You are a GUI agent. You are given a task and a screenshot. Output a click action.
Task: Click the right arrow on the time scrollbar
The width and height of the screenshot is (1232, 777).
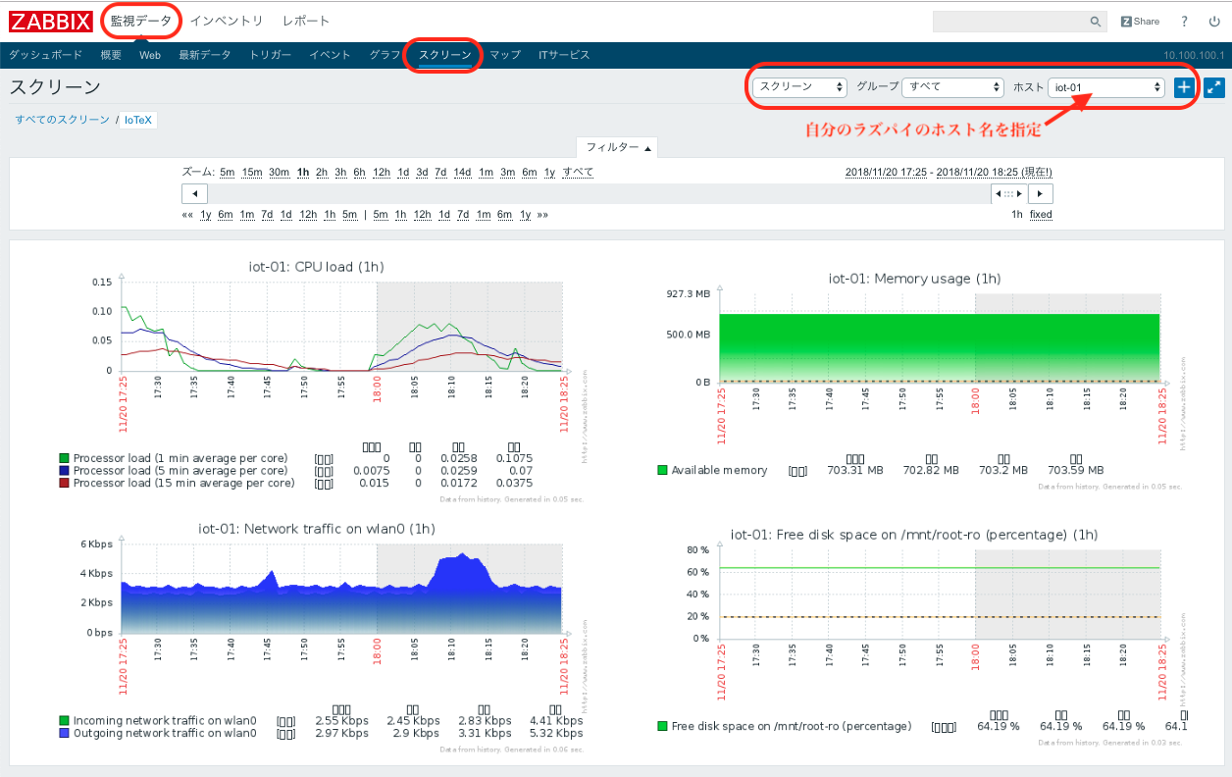pyautogui.click(x=1041, y=193)
